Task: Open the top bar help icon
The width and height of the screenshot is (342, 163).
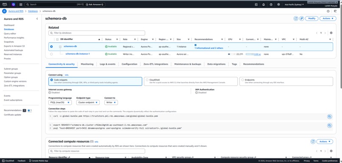Action: (x=271, y=4)
